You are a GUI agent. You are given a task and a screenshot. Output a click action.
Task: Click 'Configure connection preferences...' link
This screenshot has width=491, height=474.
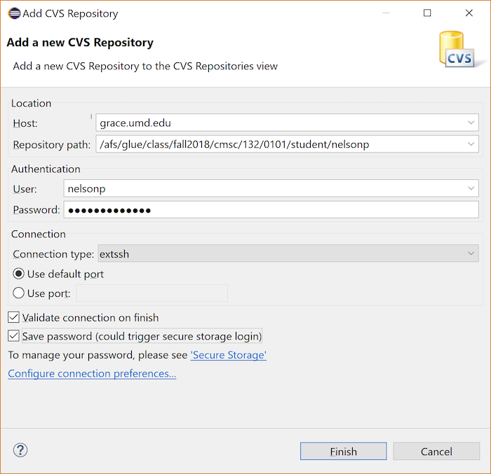tap(92, 374)
